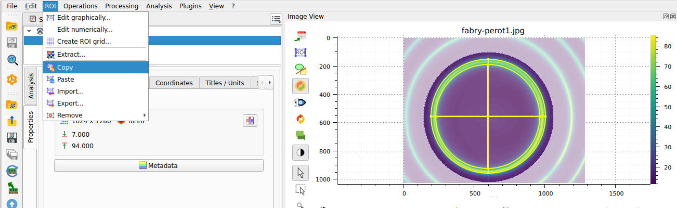The height and width of the screenshot is (208, 677).
Task: Click the Save to HDF5 icon
Action: pyautogui.click(x=12, y=43)
